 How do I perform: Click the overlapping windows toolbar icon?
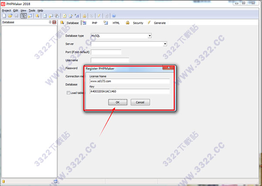click(x=30, y=16)
